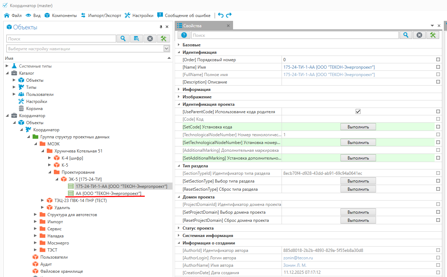Clear the Objects panel search with the X button
The height and width of the screenshot is (277, 447).
click(150, 39)
